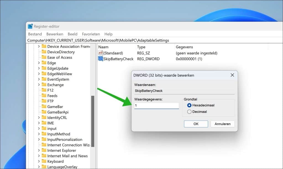Screen dimensions: 283x169
Task: Select the Feeds folder icon
Action: (44, 96)
